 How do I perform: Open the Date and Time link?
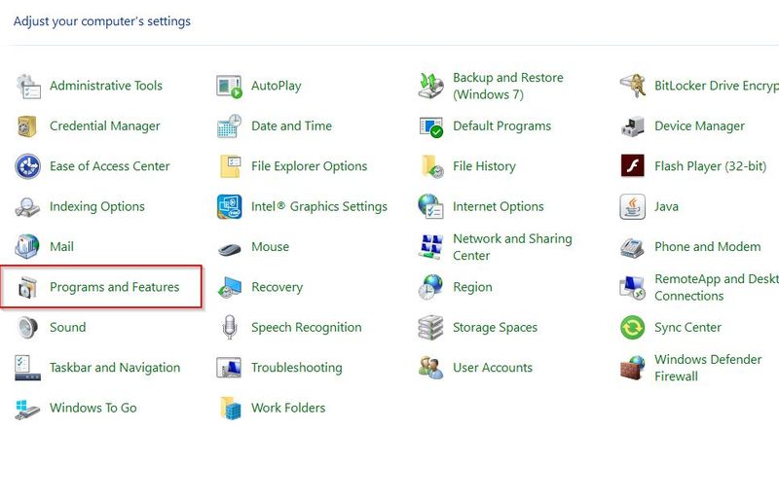291,126
